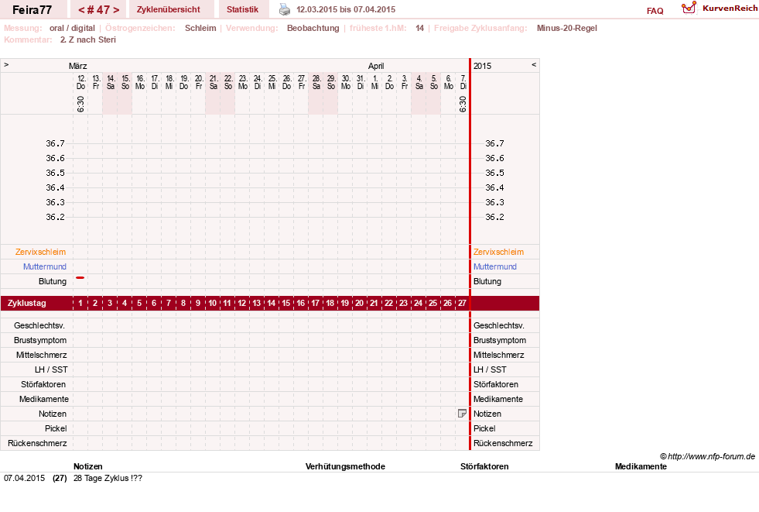Click the left Rückenschmerz row label
759x512 pixels.
click(37, 443)
